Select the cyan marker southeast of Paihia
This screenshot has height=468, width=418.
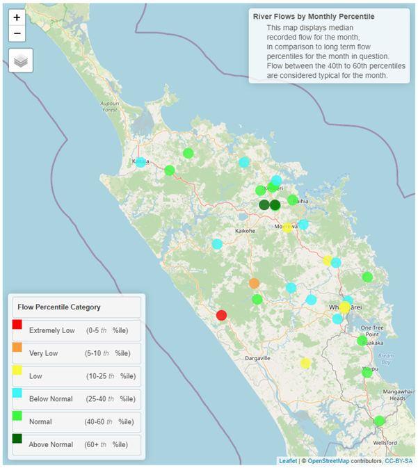pyautogui.click(x=303, y=225)
